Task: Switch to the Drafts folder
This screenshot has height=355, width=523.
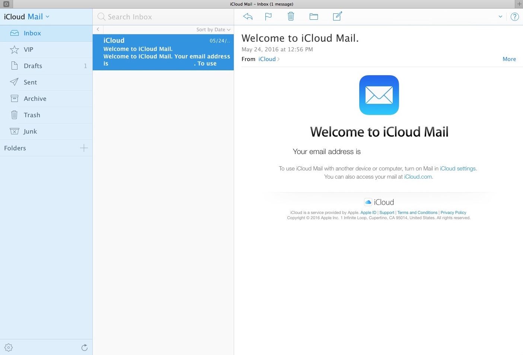Action: (x=33, y=65)
